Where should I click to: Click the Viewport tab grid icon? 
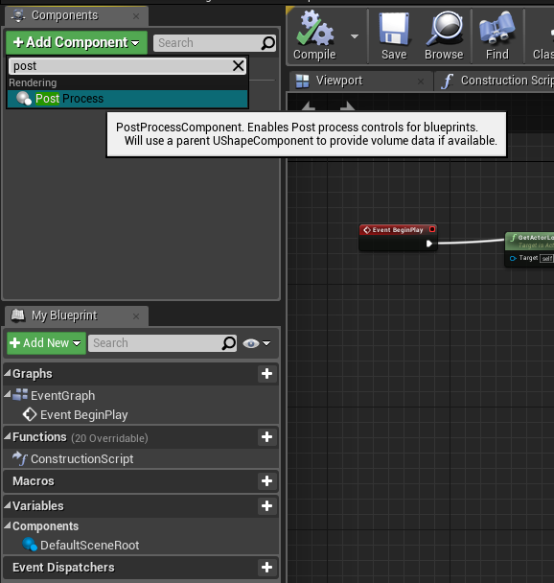click(x=302, y=82)
